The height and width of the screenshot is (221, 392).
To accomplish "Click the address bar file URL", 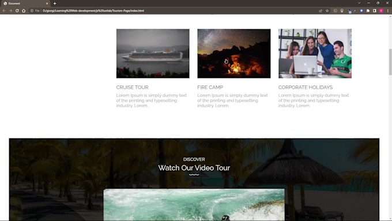I will point(93,11).
